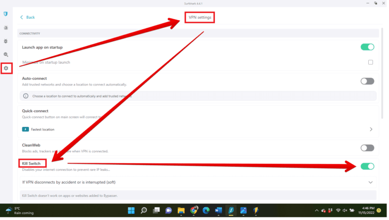Disable the Kill Switch toggle

click(x=367, y=166)
